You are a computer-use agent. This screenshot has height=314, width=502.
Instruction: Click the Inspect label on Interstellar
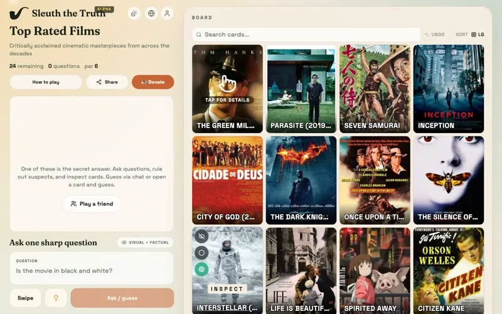click(x=227, y=289)
